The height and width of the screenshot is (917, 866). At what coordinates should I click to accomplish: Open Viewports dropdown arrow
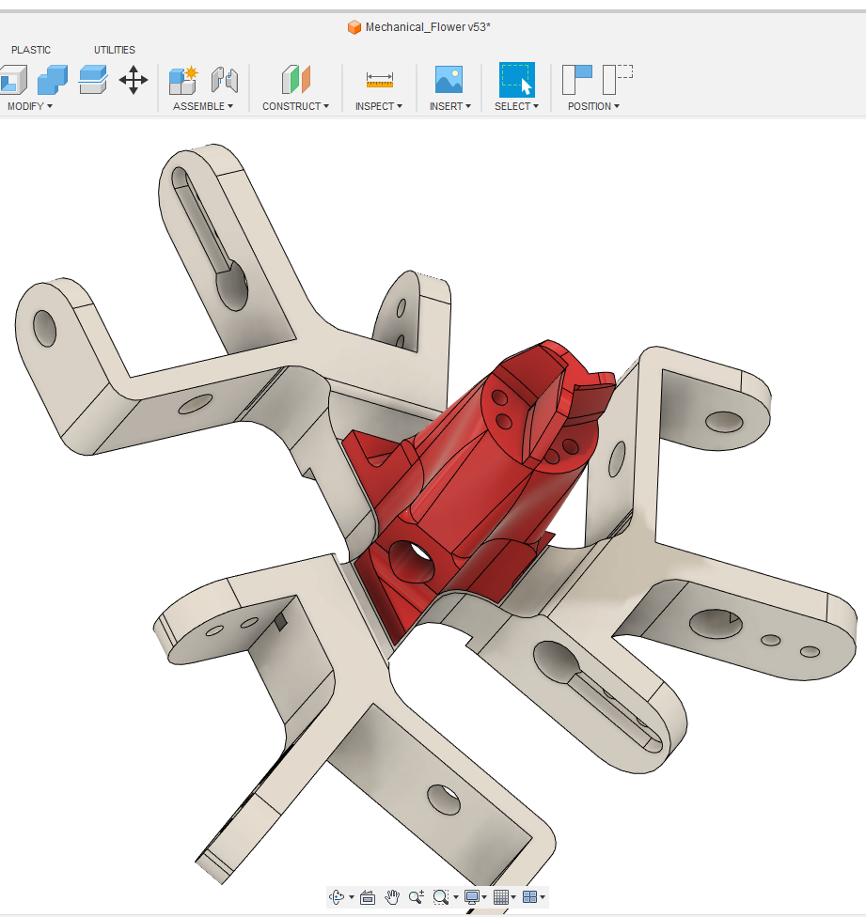click(x=543, y=897)
